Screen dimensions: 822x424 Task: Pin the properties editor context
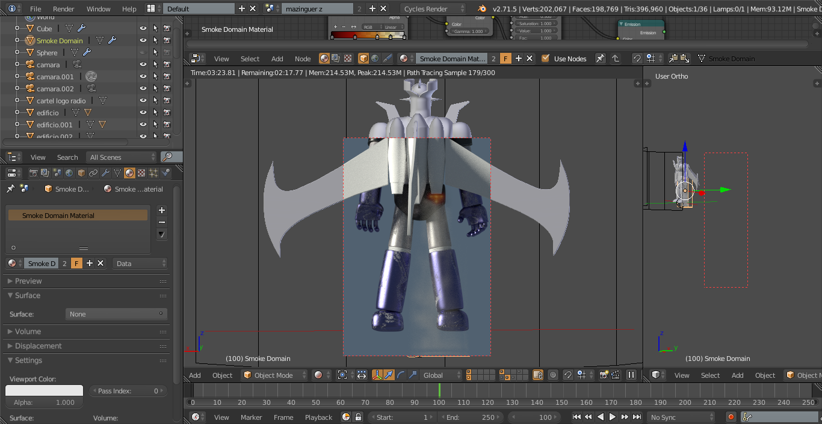pos(10,189)
